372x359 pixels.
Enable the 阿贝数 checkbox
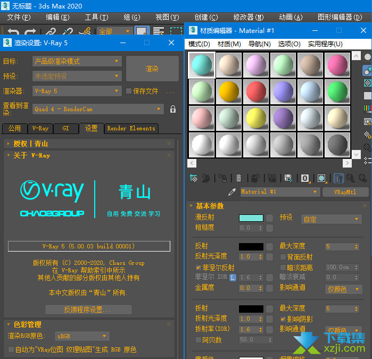pyautogui.click(x=198, y=340)
